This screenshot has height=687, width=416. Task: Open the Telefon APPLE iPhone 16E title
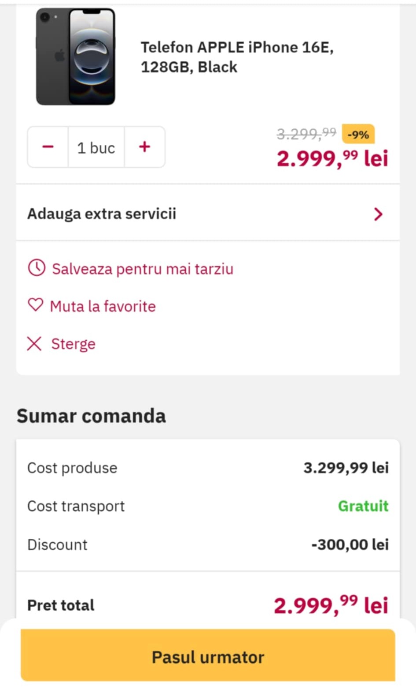pyautogui.click(x=237, y=57)
